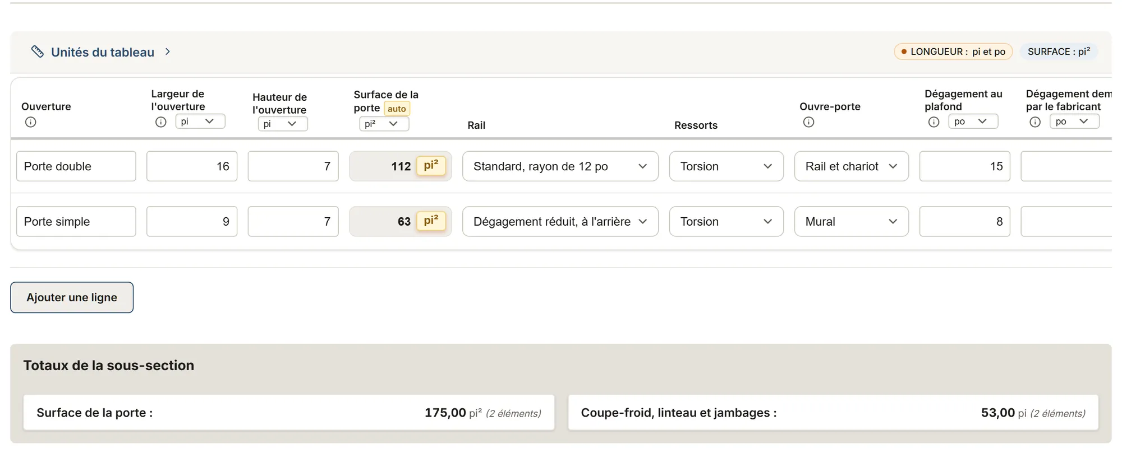
Task: Edit the Porte double name field
Action: 76,166
